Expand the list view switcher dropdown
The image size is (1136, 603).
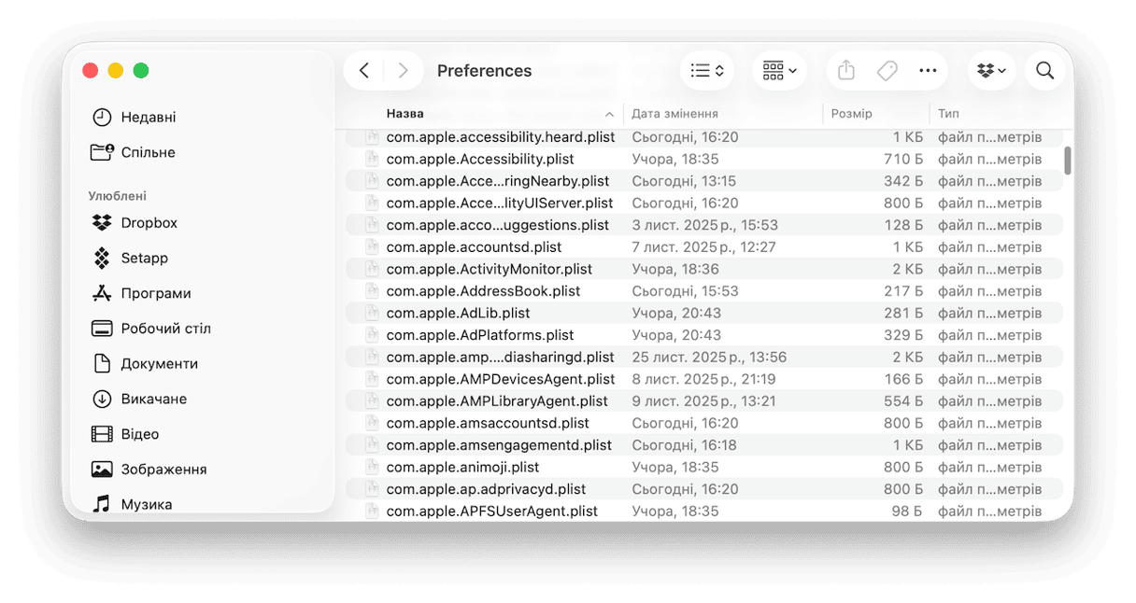point(707,71)
